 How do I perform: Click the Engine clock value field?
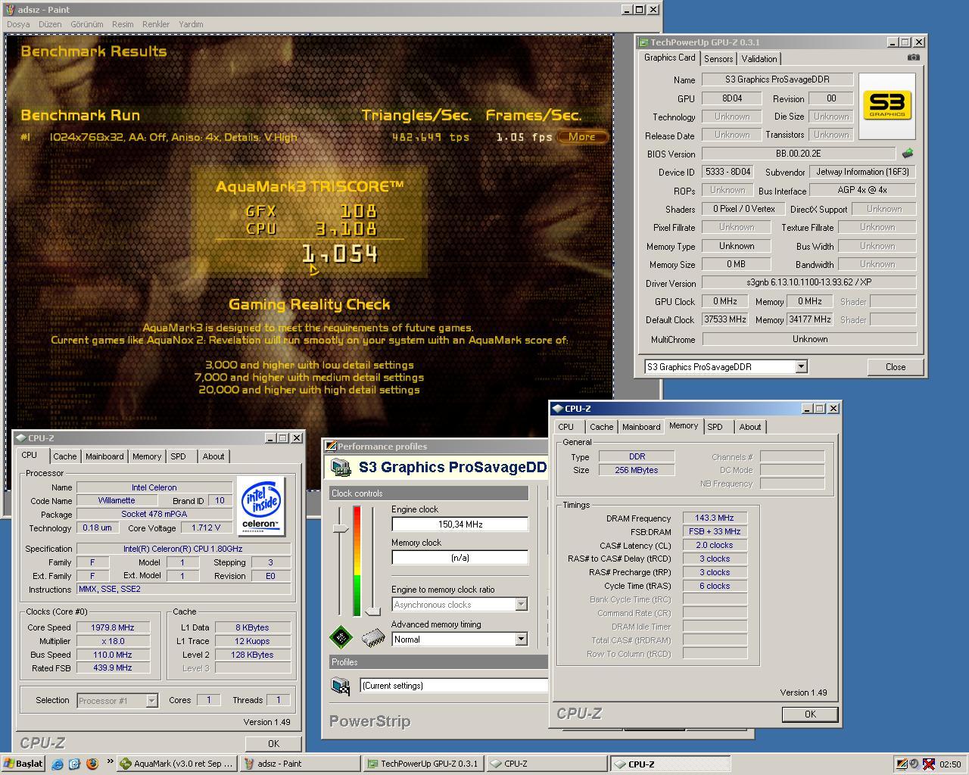tap(460, 524)
